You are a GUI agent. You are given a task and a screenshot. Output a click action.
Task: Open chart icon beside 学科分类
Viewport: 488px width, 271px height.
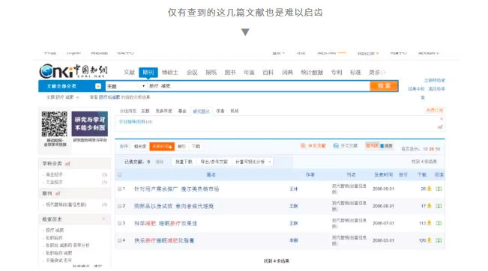(67, 163)
